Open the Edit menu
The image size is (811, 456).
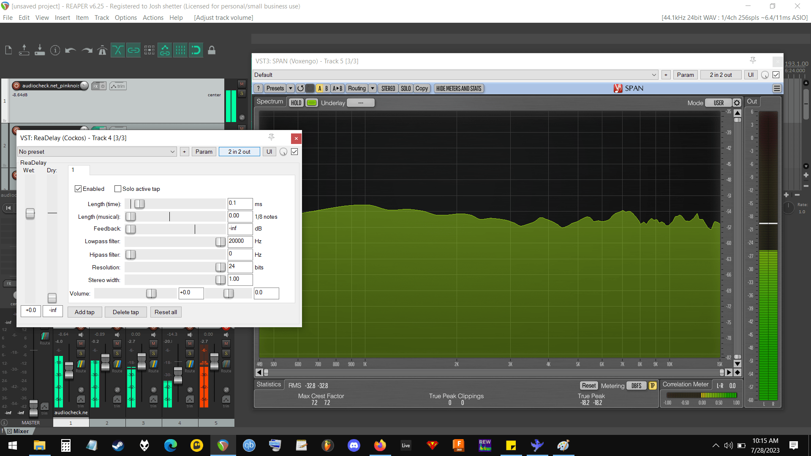click(x=24, y=18)
